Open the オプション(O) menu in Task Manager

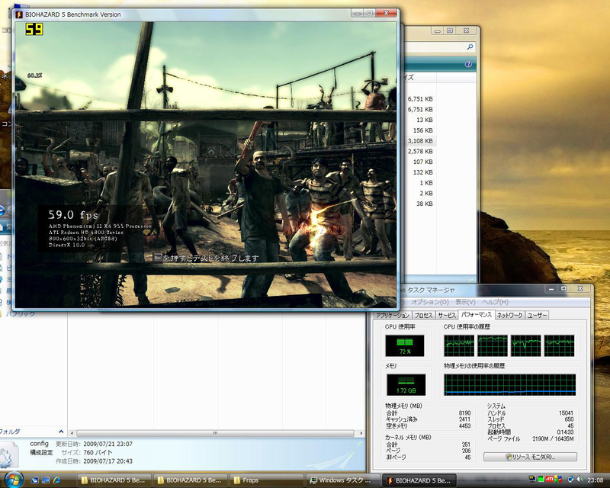tap(430, 302)
